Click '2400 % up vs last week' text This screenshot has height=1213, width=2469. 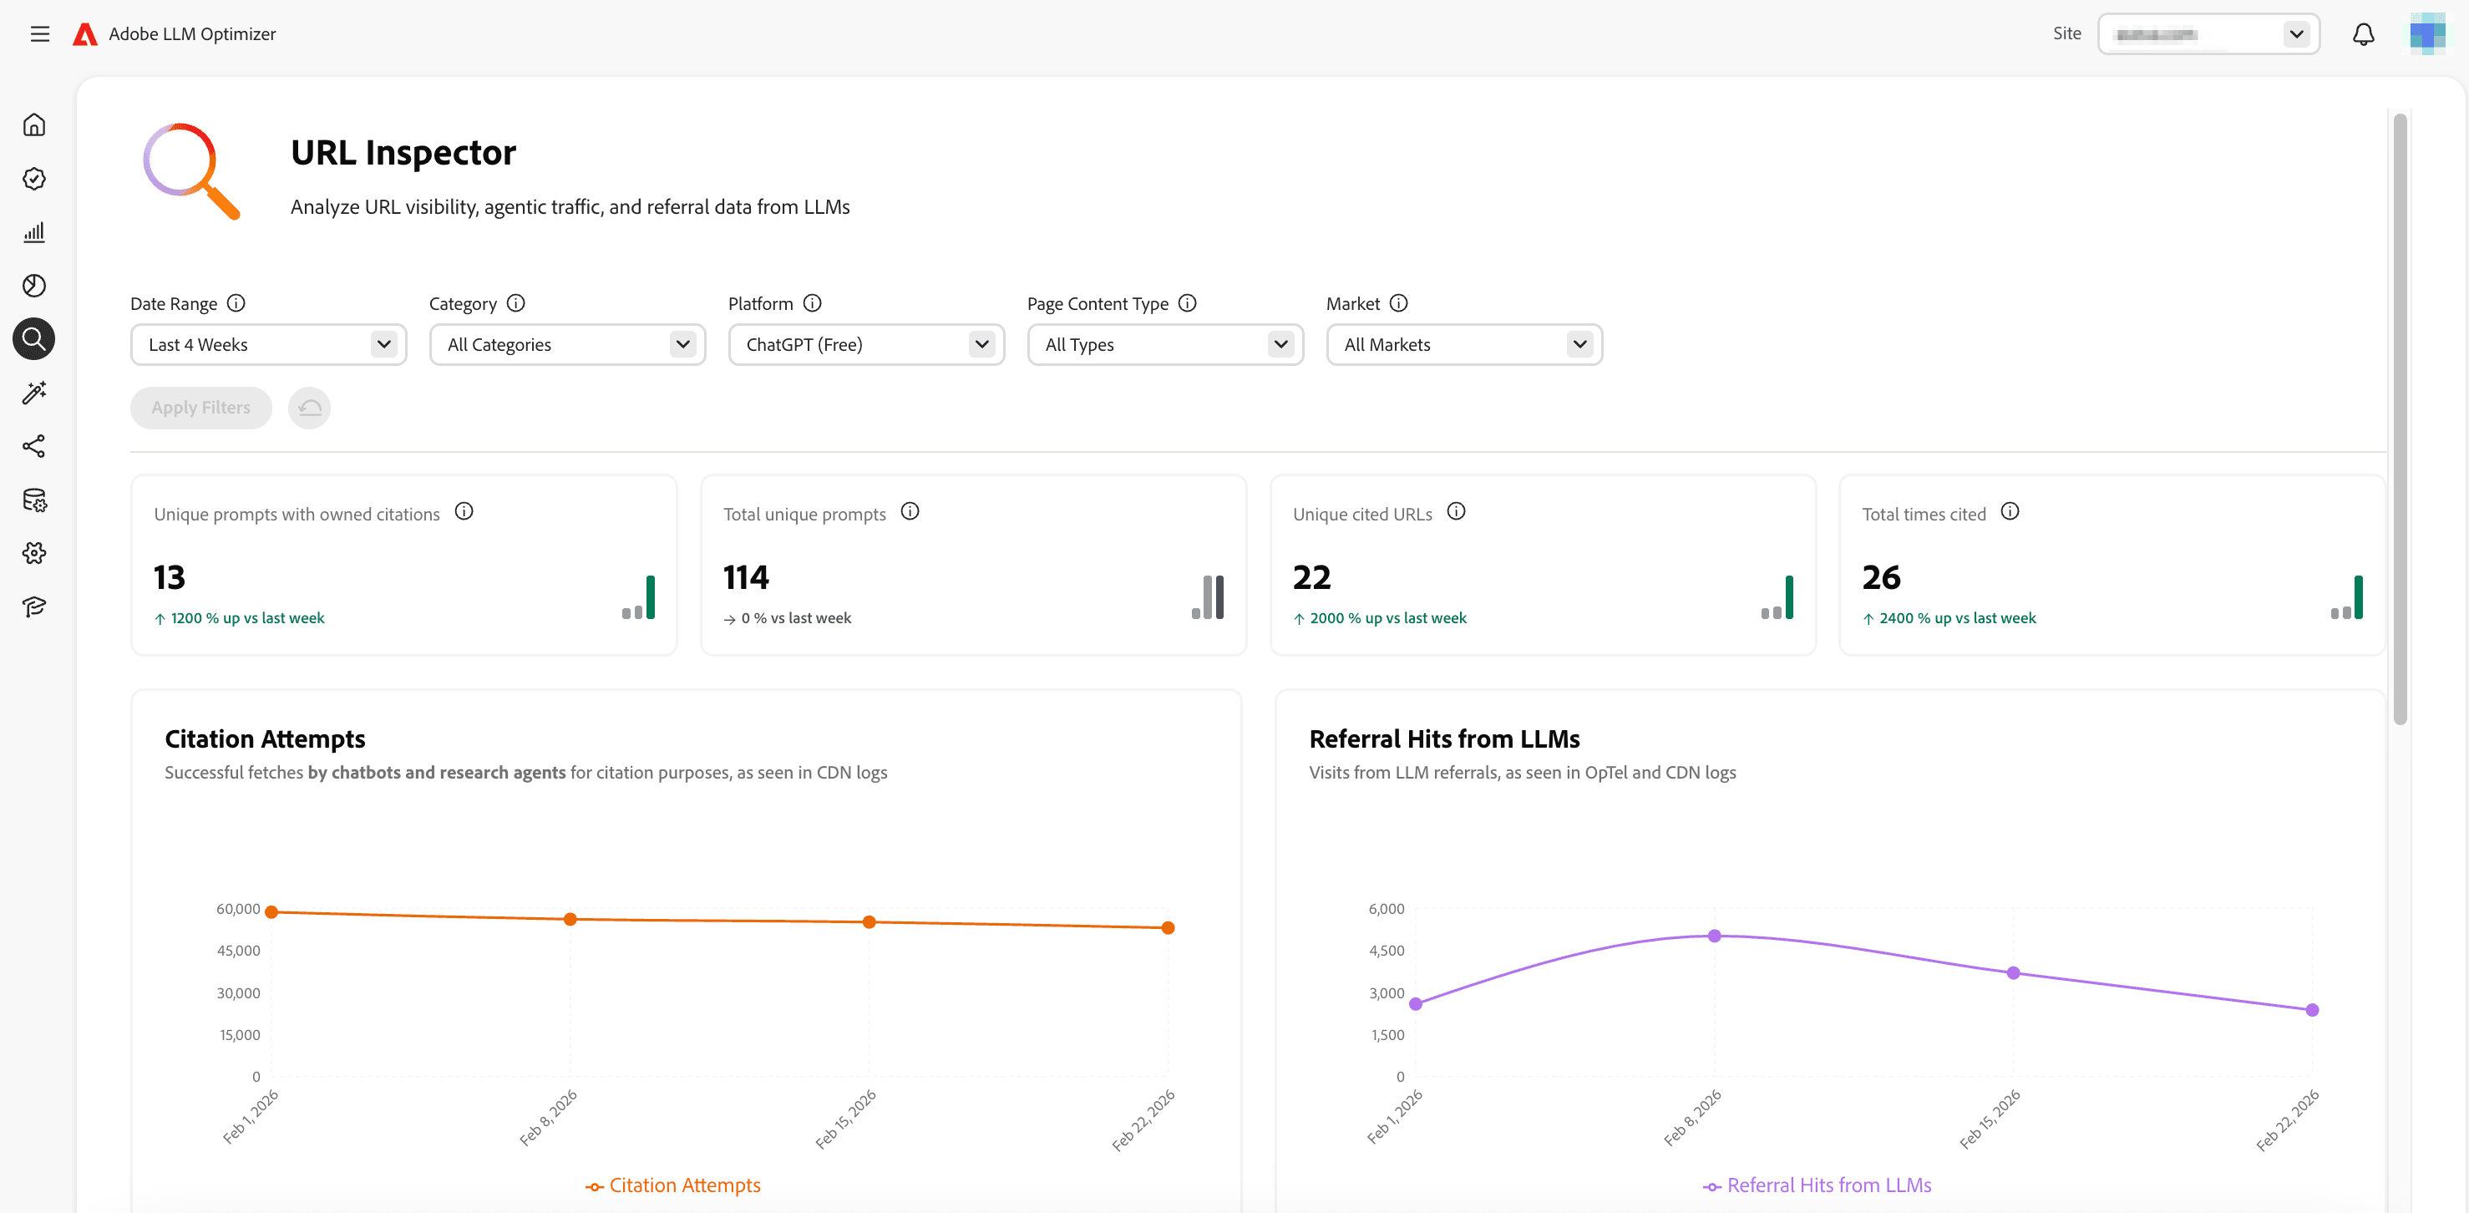1958,618
